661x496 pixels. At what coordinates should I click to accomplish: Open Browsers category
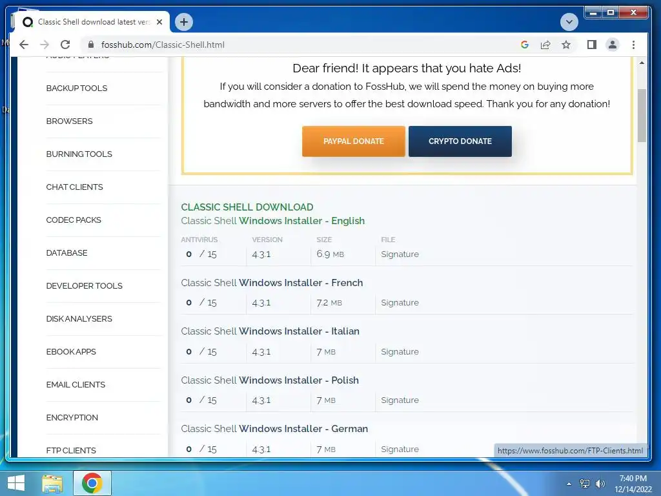70,121
